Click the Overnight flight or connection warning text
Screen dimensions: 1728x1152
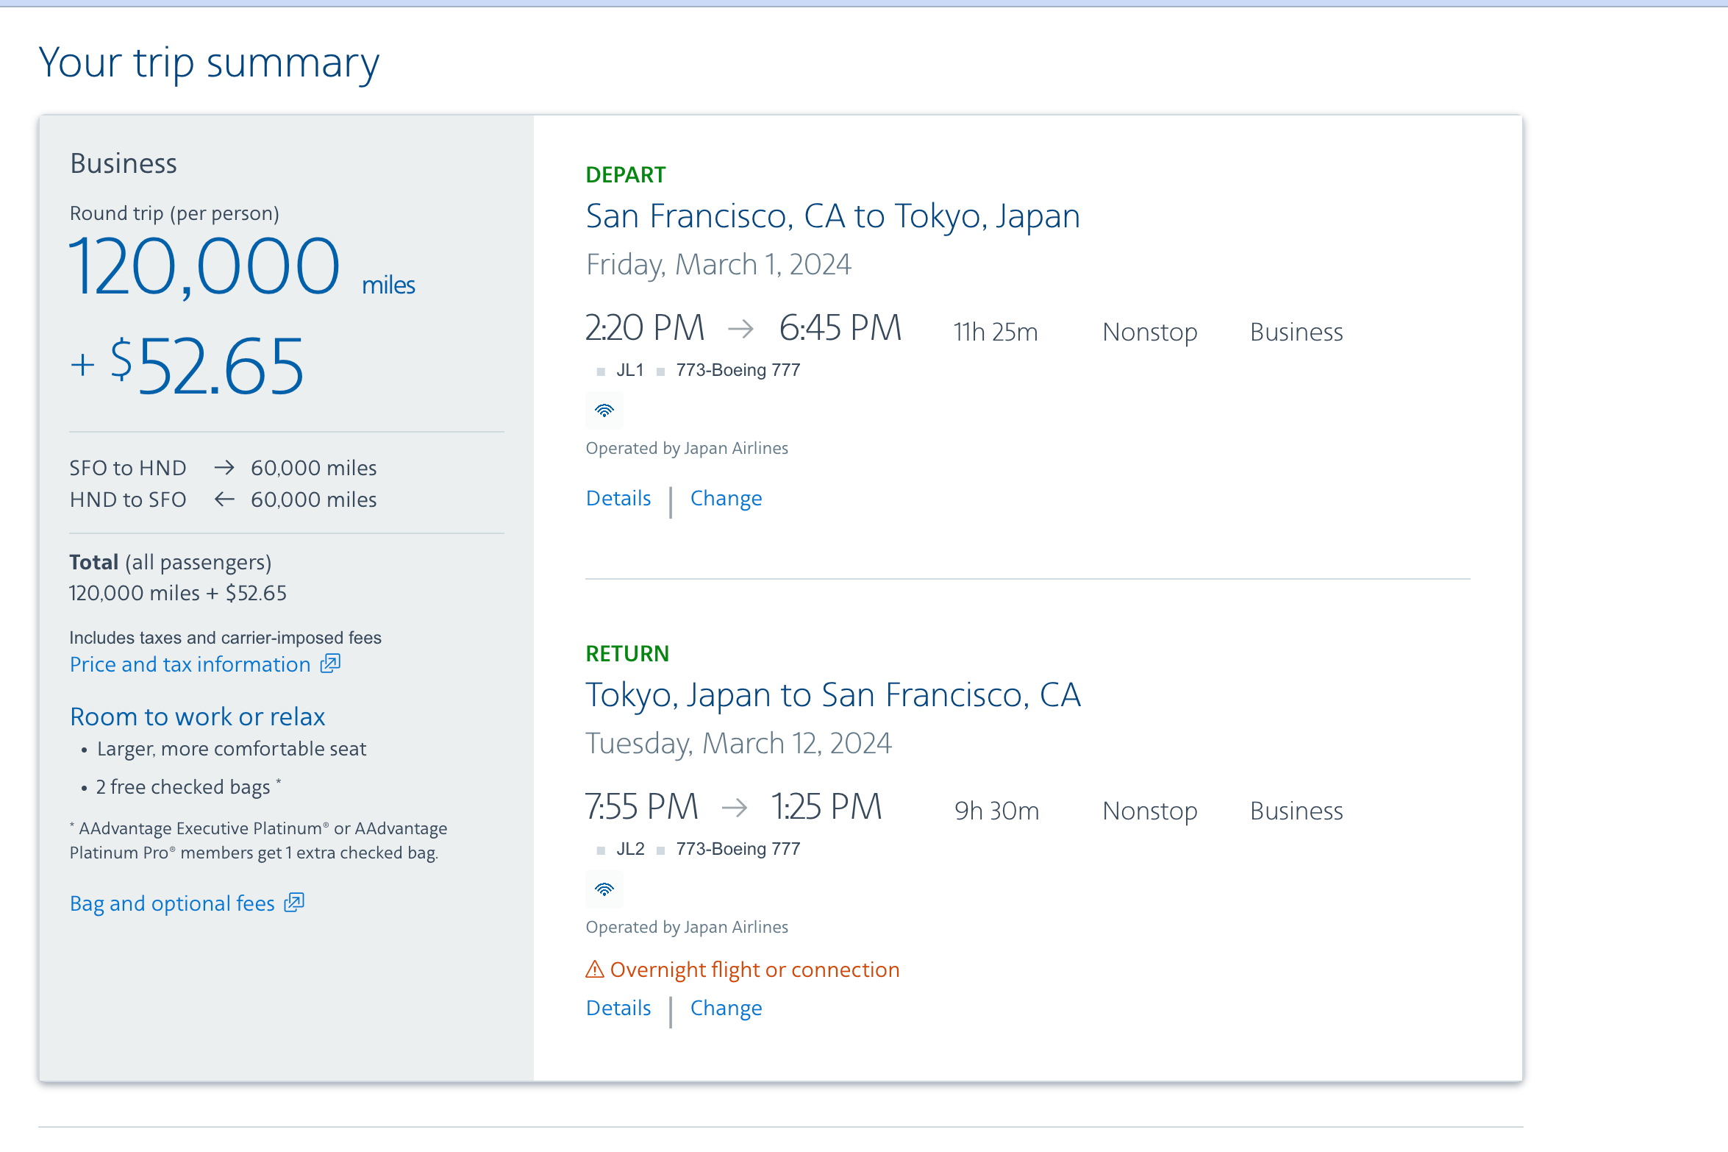[x=754, y=970]
